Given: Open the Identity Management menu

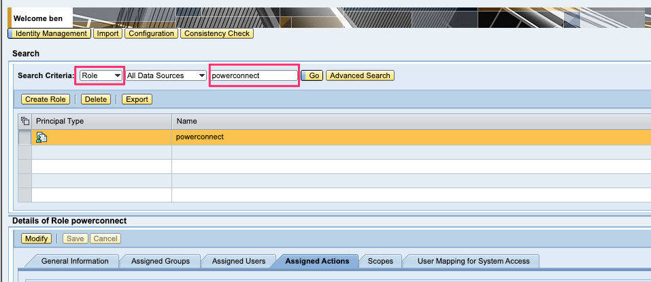Looking at the screenshot, I should coord(50,33).
